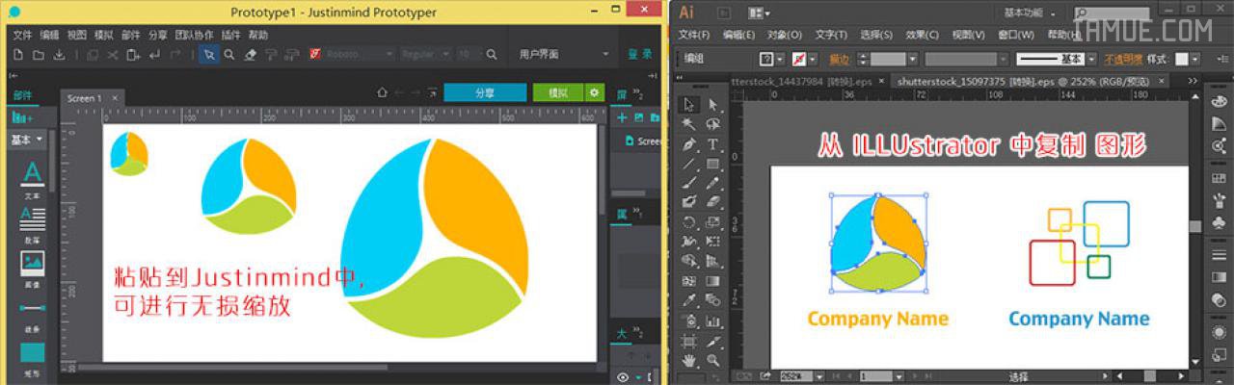This screenshot has width=1234, height=385.
Task: Click the 描边 stroke link in Illustrator
Action: (839, 59)
